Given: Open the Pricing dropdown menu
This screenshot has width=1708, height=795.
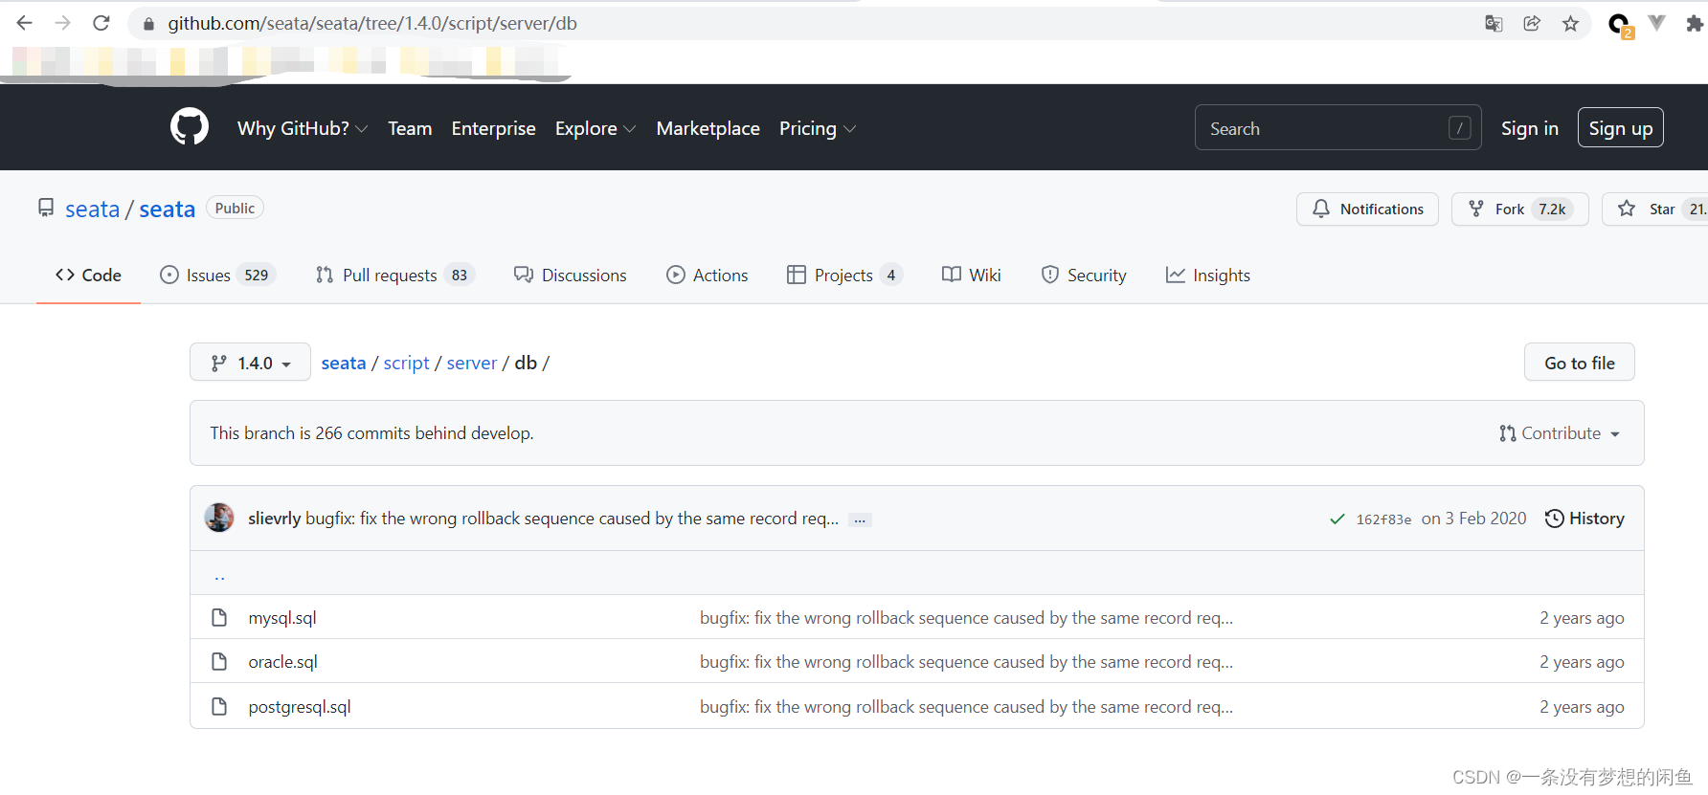Looking at the screenshot, I should [x=818, y=128].
